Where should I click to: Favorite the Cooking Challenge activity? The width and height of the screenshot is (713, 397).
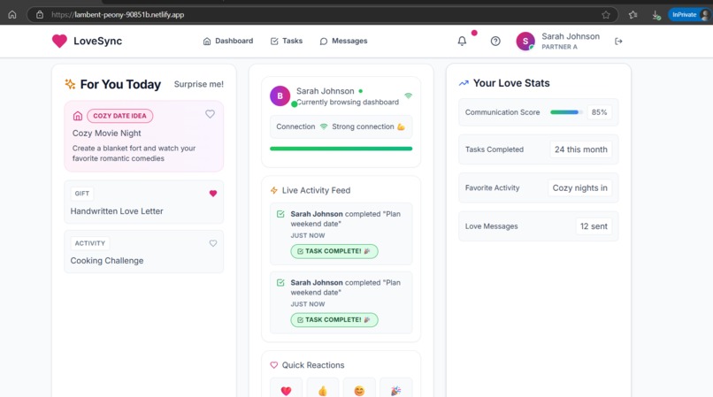pos(213,243)
